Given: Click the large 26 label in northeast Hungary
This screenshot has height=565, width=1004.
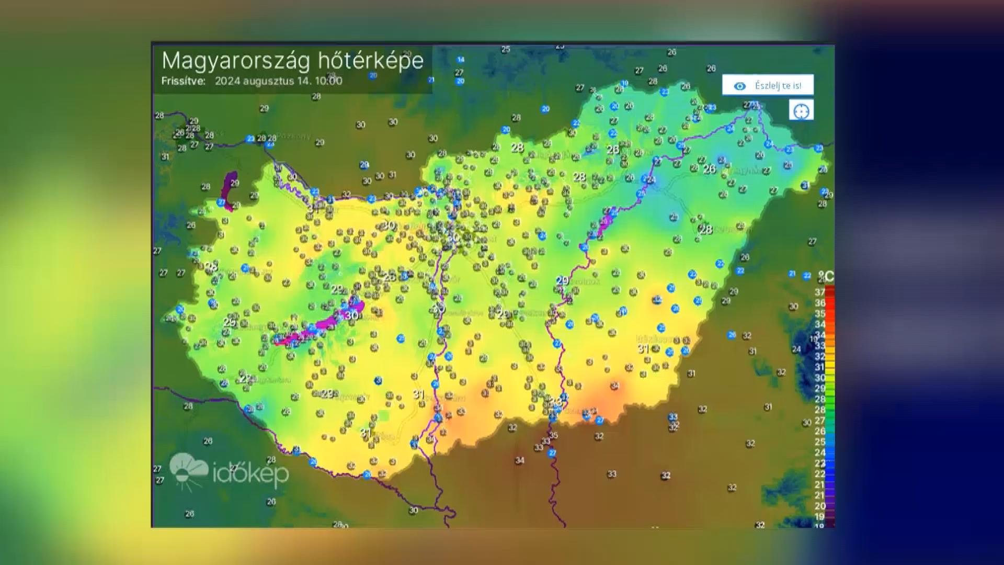Looking at the screenshot, I should (x=710, y=169).
